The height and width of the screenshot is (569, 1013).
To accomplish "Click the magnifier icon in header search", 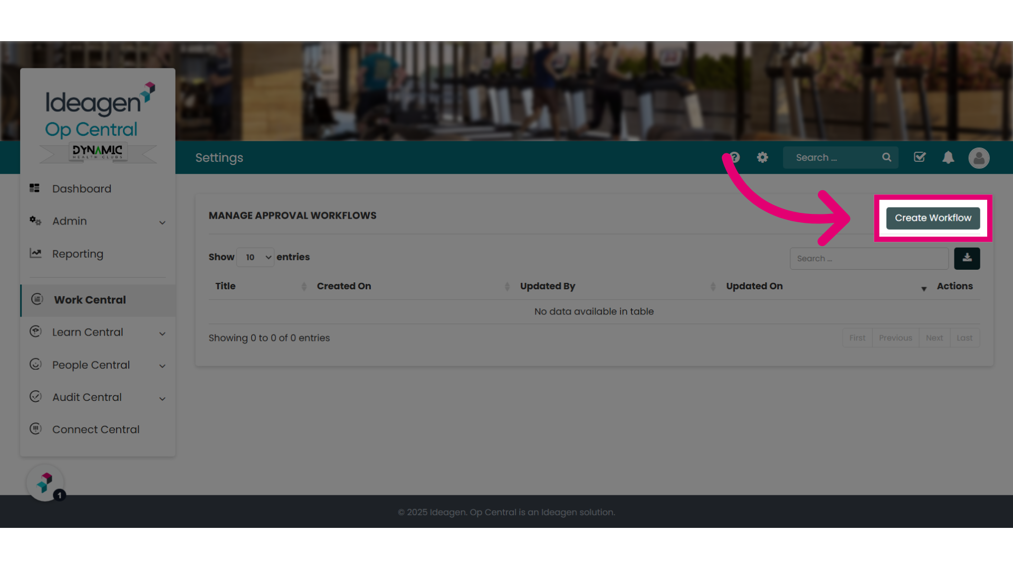I will point(887,158).
